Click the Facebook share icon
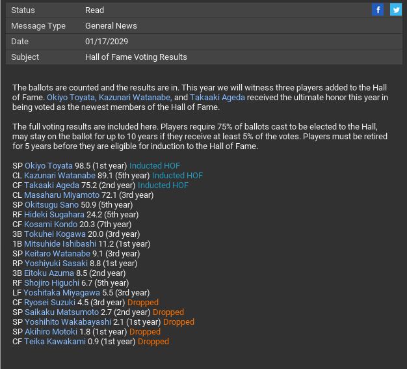 [378, 10]
